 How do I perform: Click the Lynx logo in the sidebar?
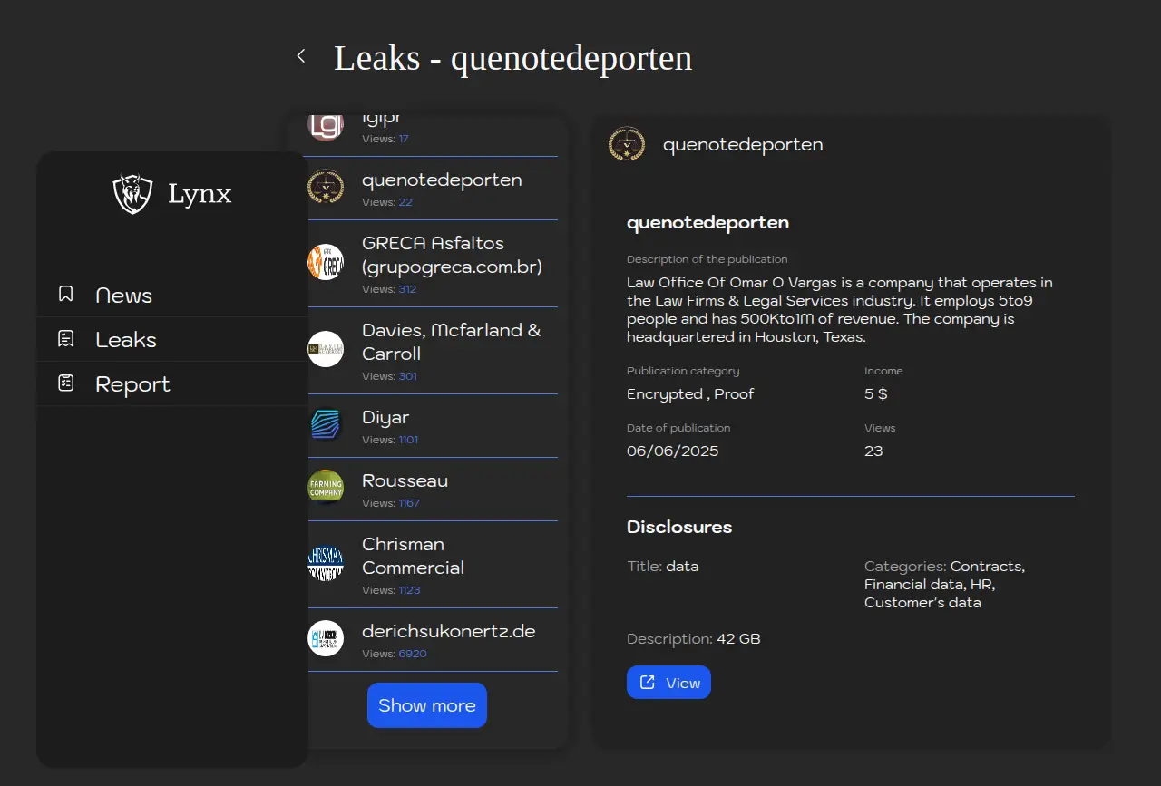pos(132,193)
